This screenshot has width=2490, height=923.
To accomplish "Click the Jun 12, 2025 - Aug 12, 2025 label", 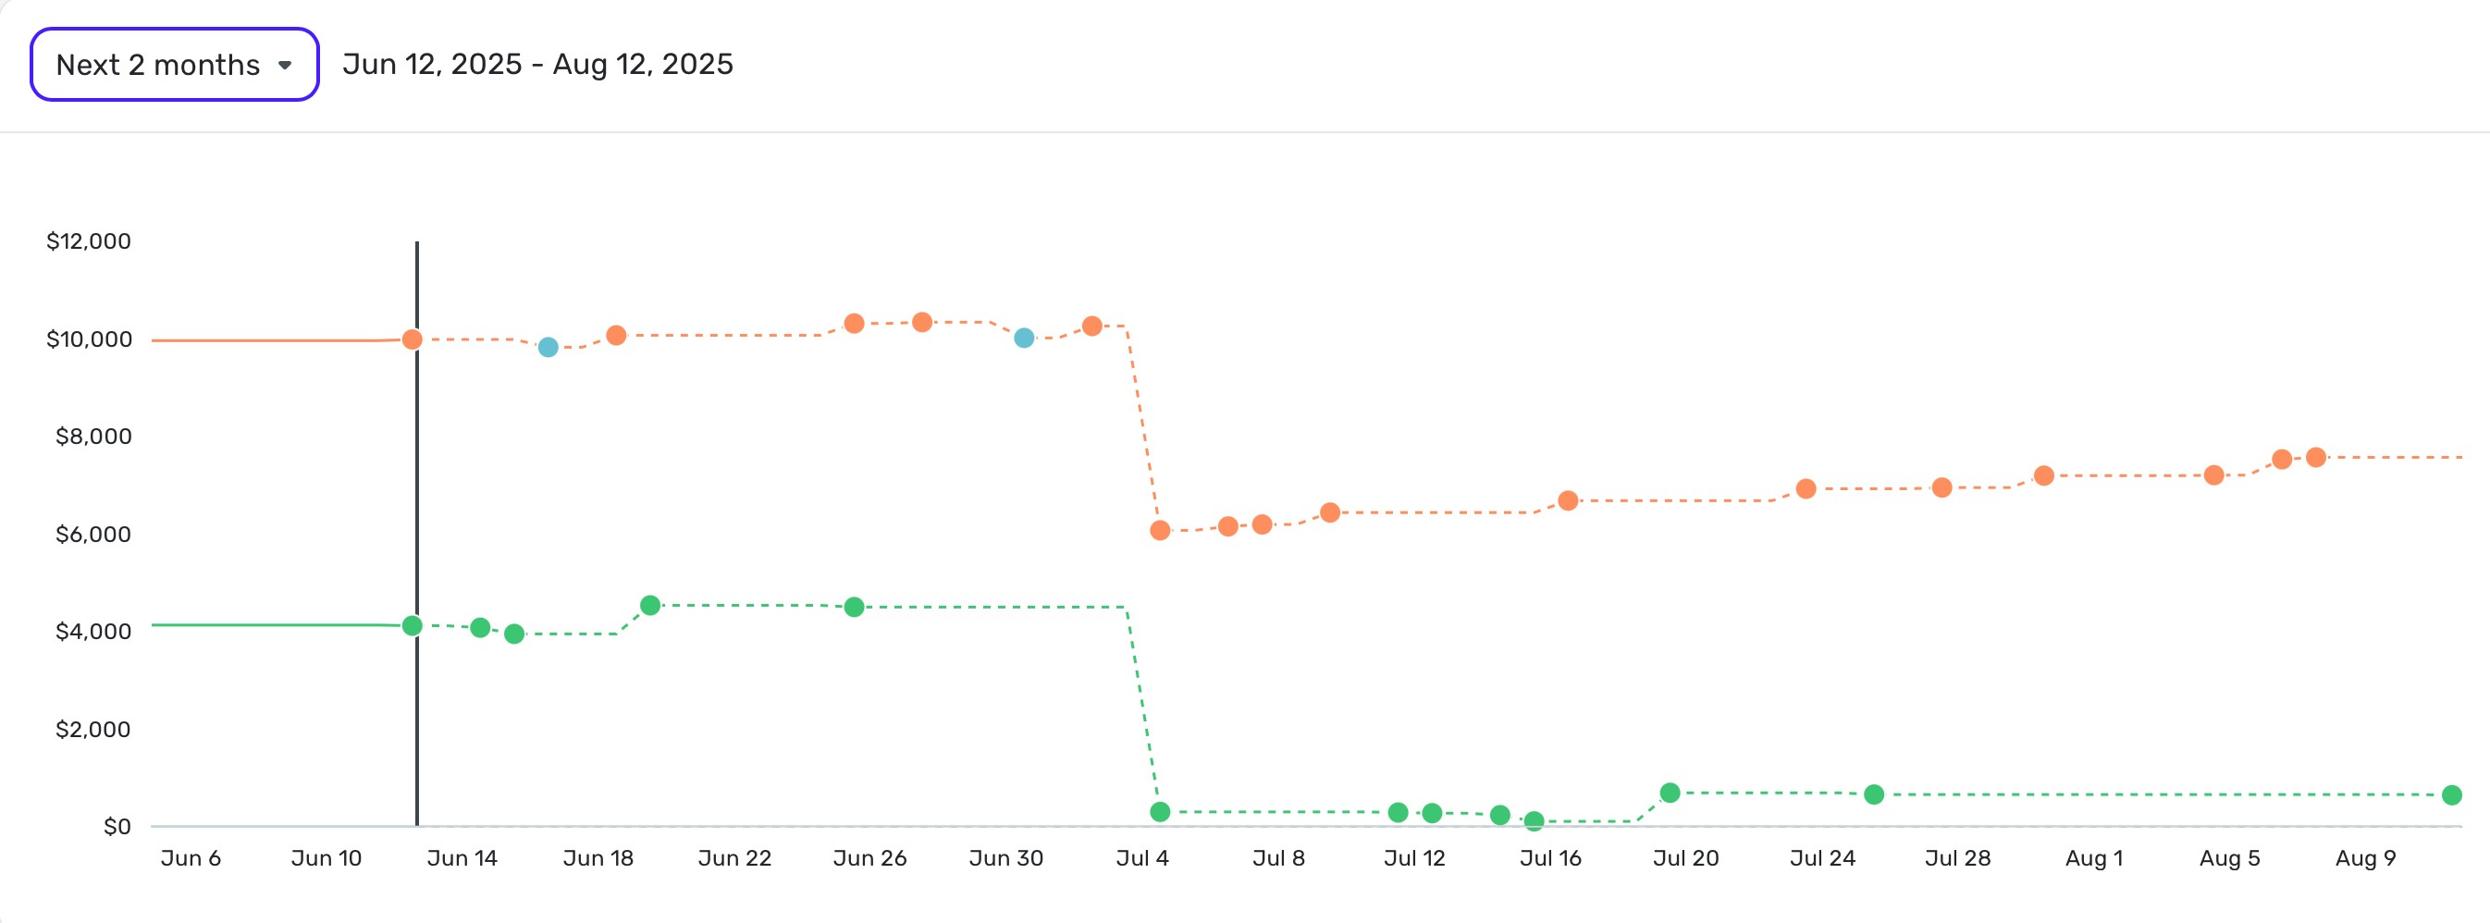I will (x=538, y=64).
